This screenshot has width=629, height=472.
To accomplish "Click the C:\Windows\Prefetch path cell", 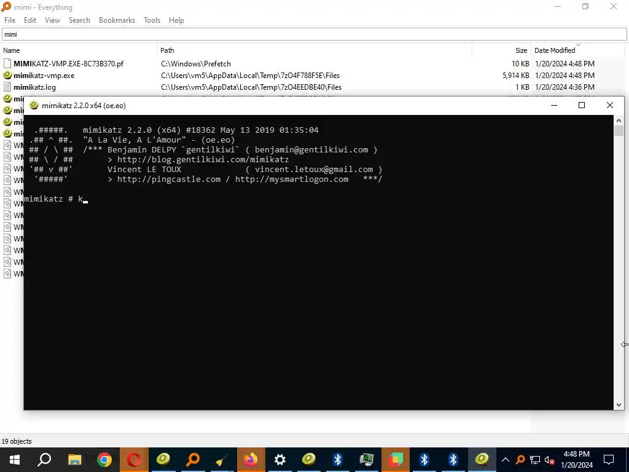I will 196,64.
